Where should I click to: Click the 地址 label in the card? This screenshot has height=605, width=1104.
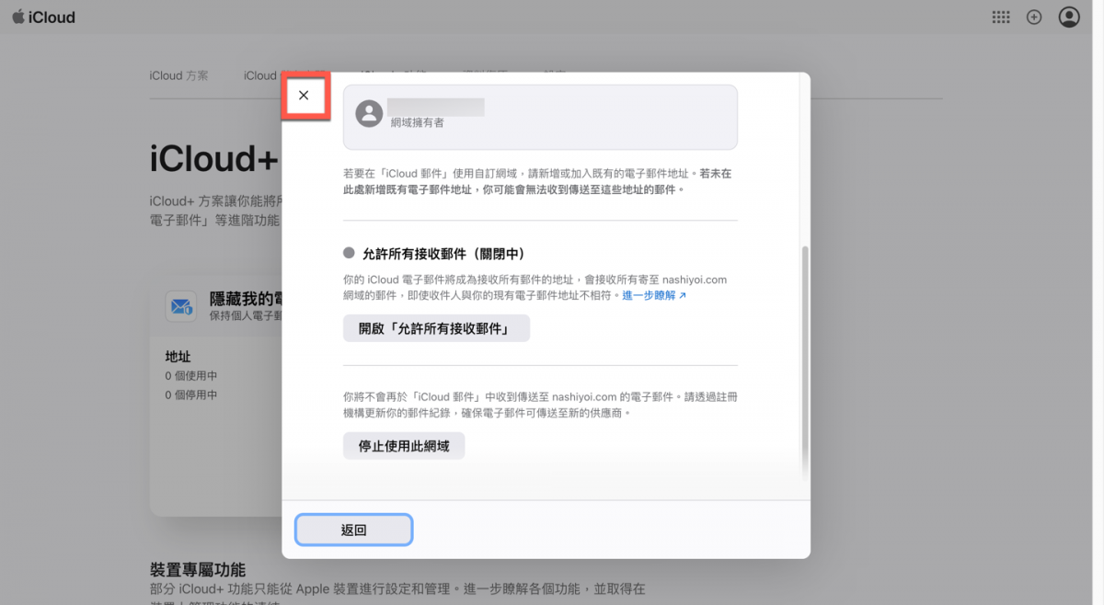(x=178, y=357)
